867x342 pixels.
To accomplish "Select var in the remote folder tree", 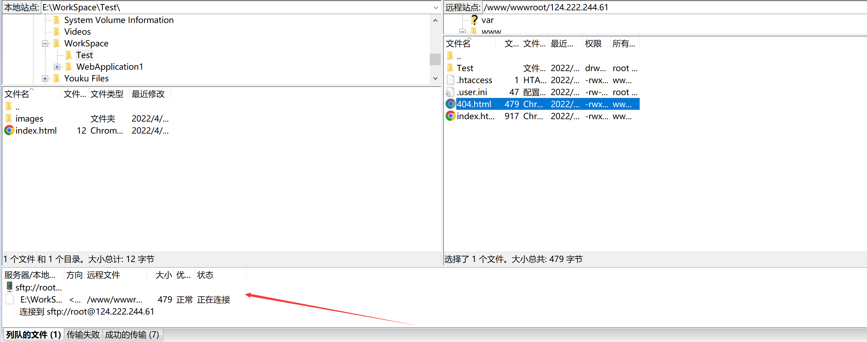I will pyautogui.click(x=487, y=20).
